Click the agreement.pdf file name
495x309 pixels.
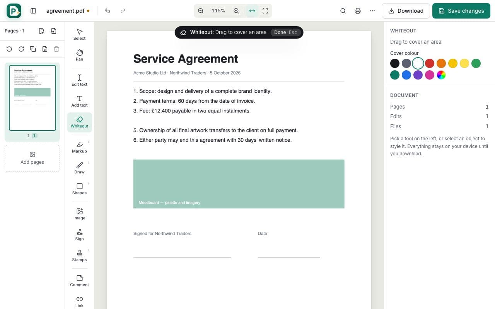point(65,11)
